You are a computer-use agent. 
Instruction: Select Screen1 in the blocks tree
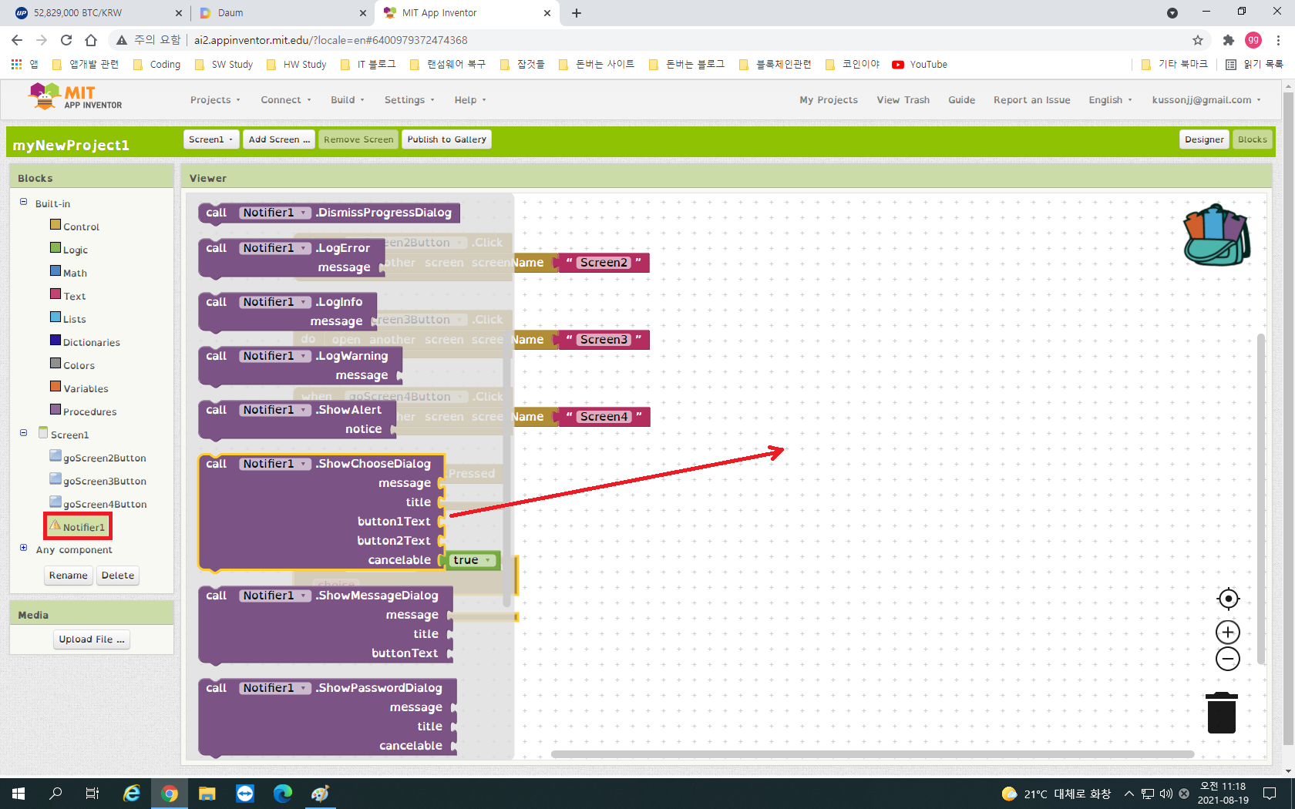(69, 435)
